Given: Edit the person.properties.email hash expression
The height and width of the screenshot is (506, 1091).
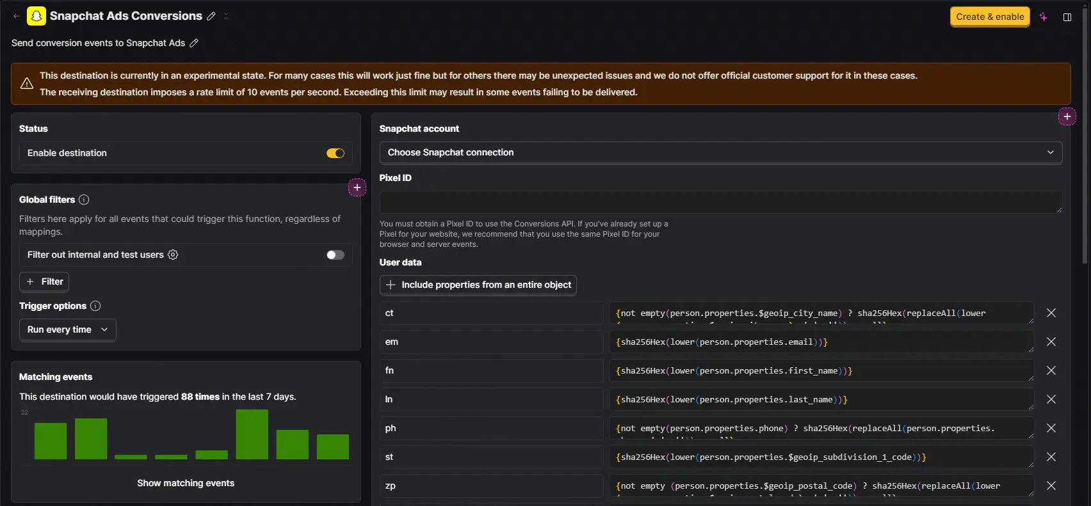Looking at the screenshot, I should 821,342.
